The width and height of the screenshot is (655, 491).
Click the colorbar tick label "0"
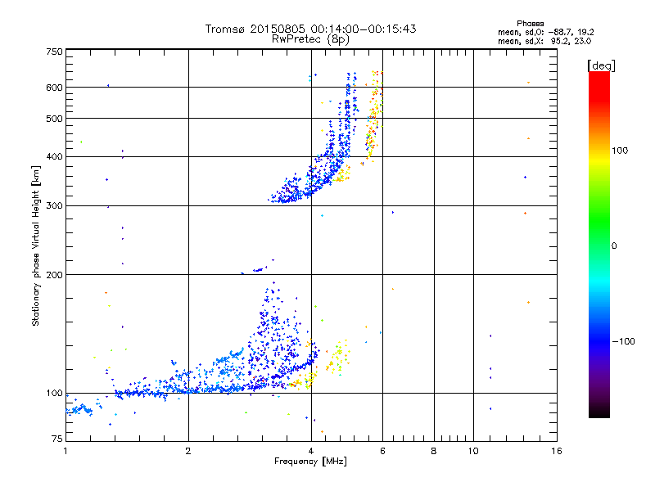point(614,246)
